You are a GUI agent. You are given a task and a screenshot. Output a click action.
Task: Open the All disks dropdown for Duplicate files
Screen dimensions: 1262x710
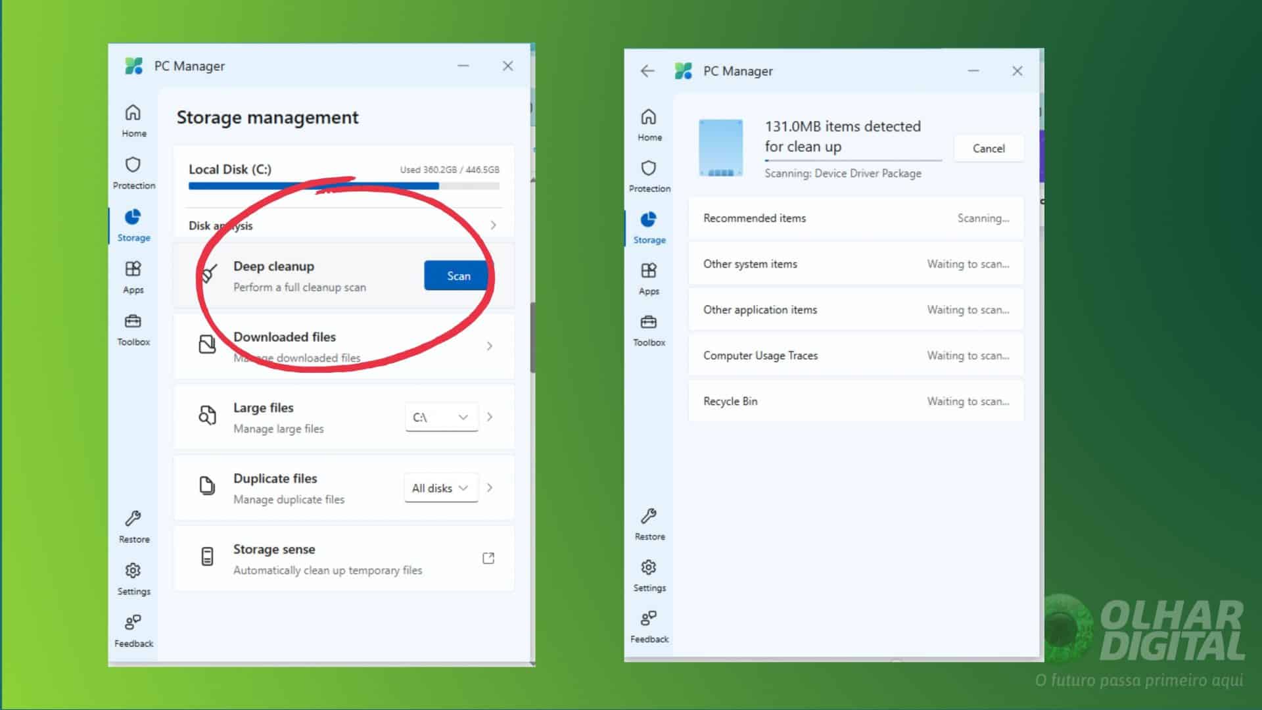tap(440, 488)
